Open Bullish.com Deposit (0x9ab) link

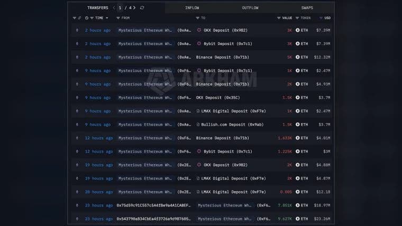click(232, 125)
